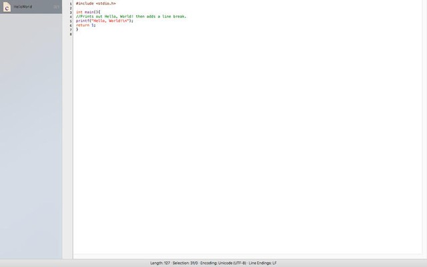Open the Line Endings: LF selector
427x267 pixels.
pos(263,263)
